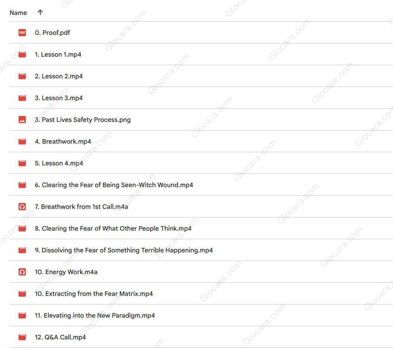Click the image icon for Past Lives Safety Process.png
The width and height of the screenshot is (393, 348).
(22, 120)
